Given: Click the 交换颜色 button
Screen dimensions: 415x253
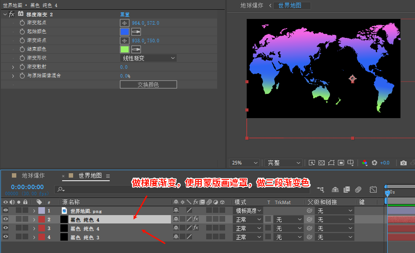Looking at the screenshot, I should (x=148, y=85).
